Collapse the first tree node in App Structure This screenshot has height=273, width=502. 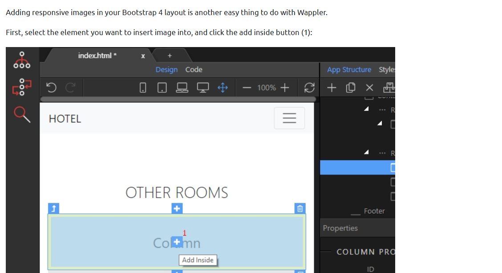366,109
